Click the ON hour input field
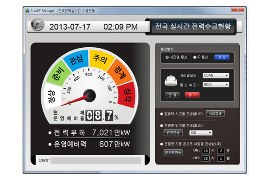The width and height of the screenshot is (270, 180). click(205, 151)
